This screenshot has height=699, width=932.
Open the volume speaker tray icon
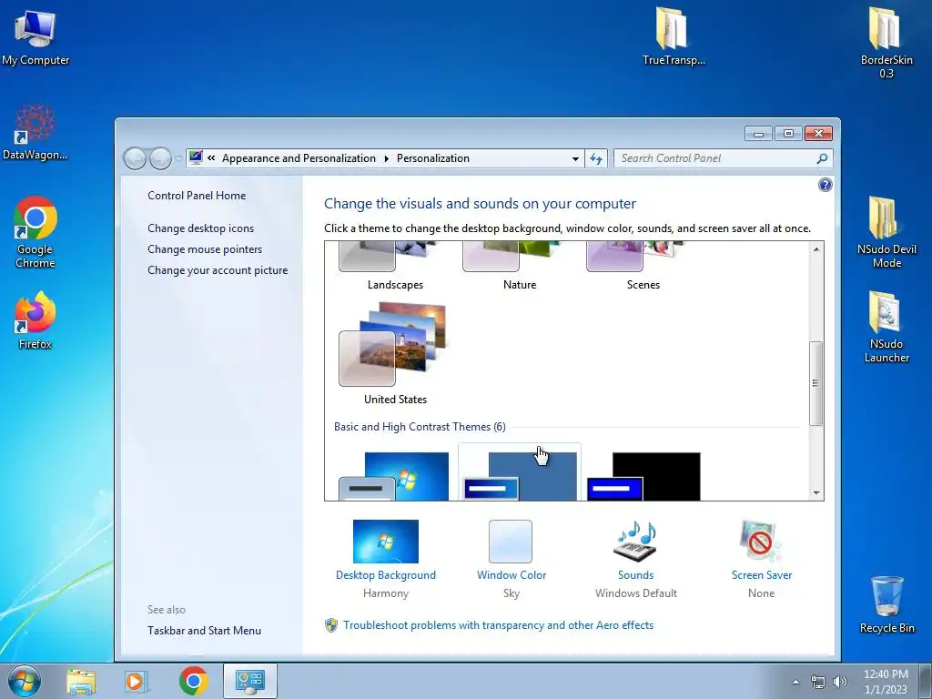840,682
